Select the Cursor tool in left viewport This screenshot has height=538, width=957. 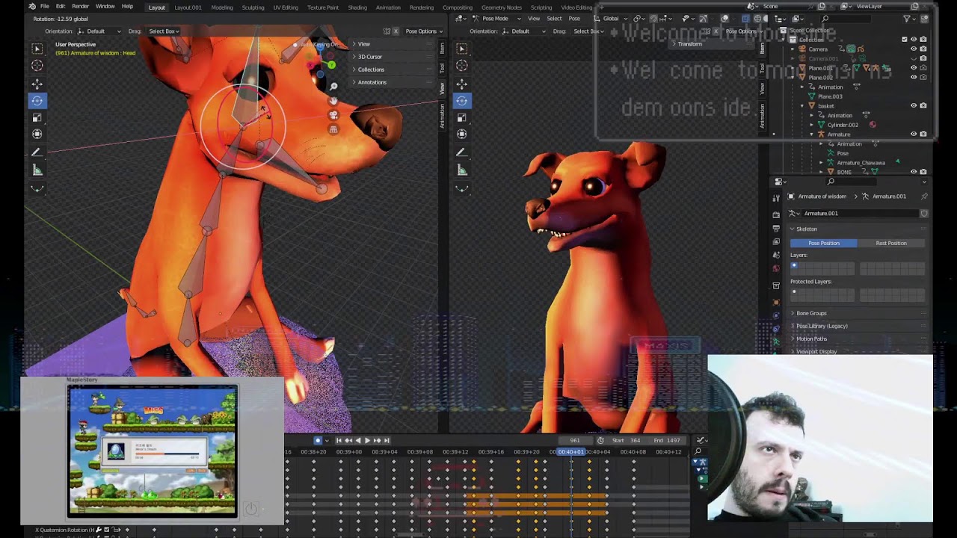tap(37, 65)
